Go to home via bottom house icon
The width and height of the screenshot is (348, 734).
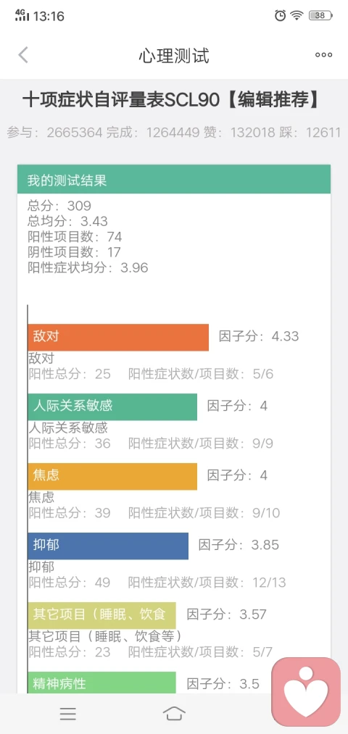coord(174,714)
